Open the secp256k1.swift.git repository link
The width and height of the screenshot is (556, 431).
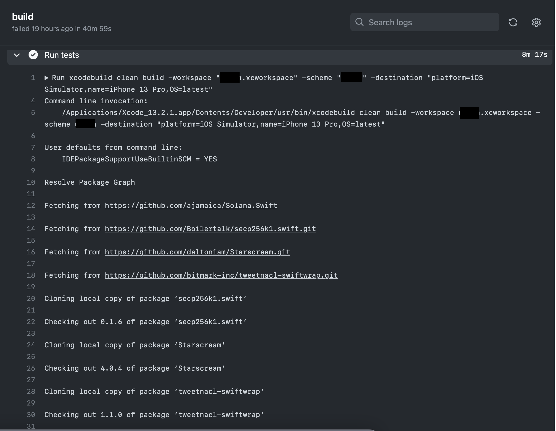coord(211,229)
